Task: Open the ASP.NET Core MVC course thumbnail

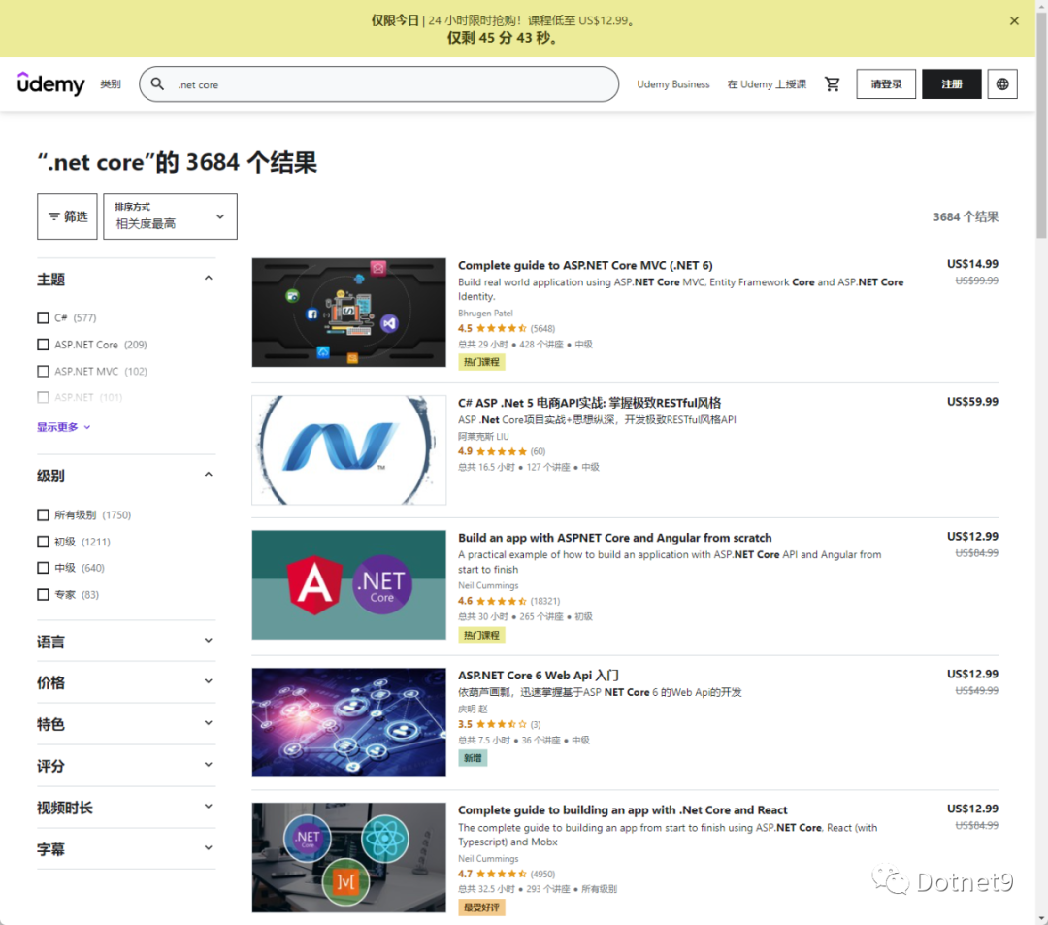Action: coord(348,313)
